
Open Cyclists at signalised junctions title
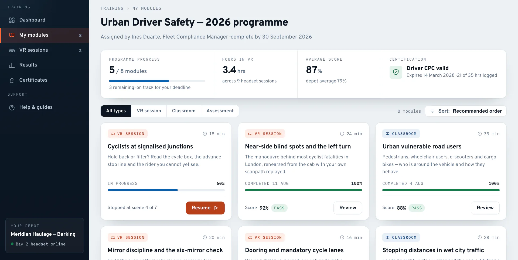click(150, 147)
